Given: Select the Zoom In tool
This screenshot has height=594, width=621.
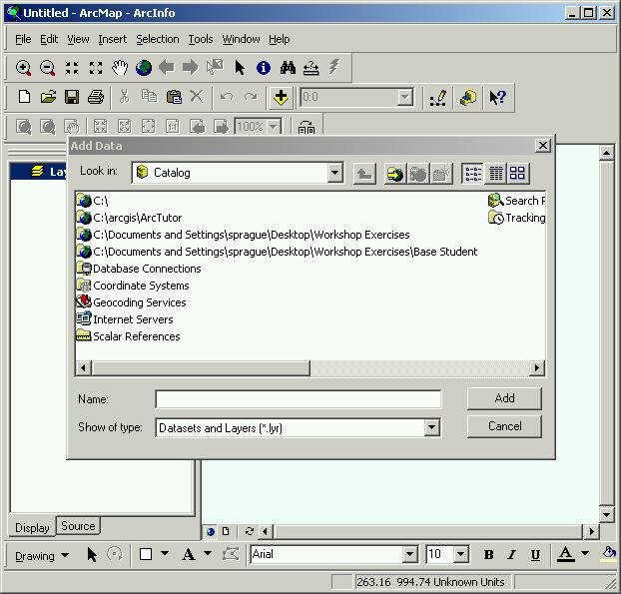Looking at the screenshot, I should (x=23, y=68).
